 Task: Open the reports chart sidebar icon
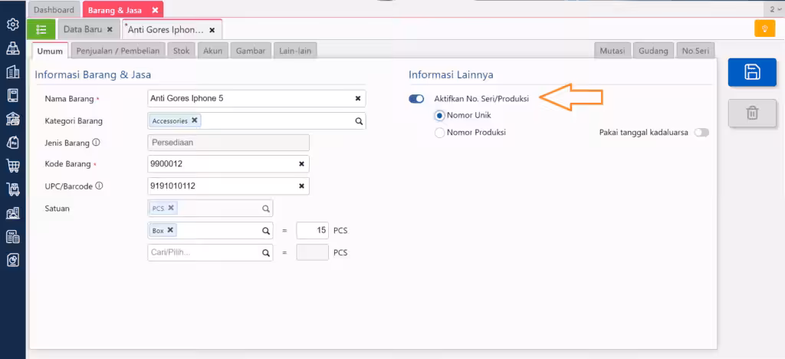click(x=13, y=260)
